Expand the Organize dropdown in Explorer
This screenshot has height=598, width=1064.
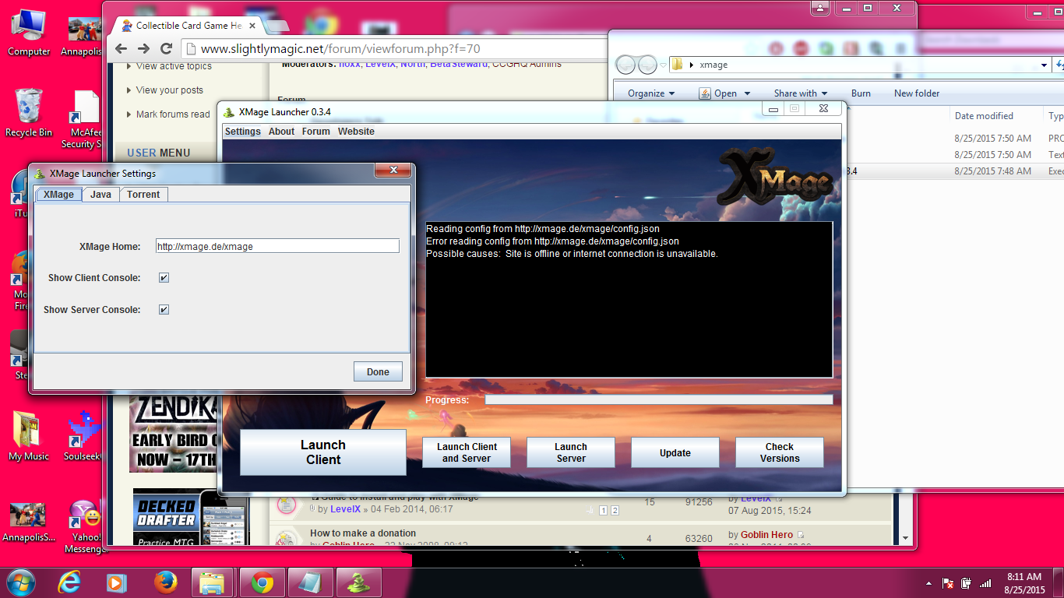click(651, 93)
